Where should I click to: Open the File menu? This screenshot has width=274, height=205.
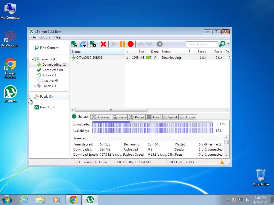point(33,37)
